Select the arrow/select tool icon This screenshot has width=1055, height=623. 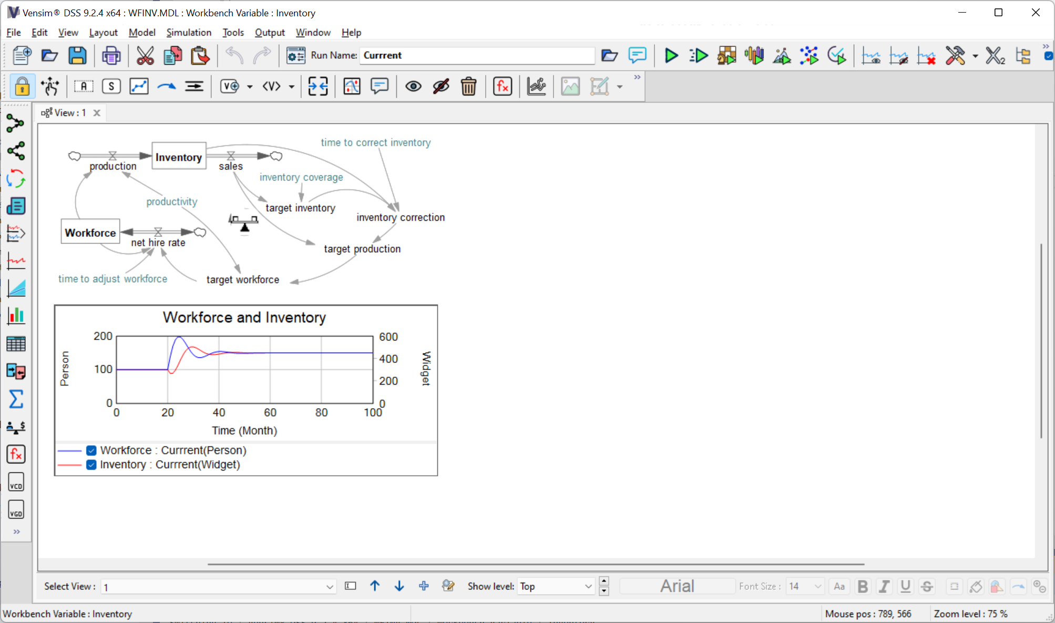(50, 86)
